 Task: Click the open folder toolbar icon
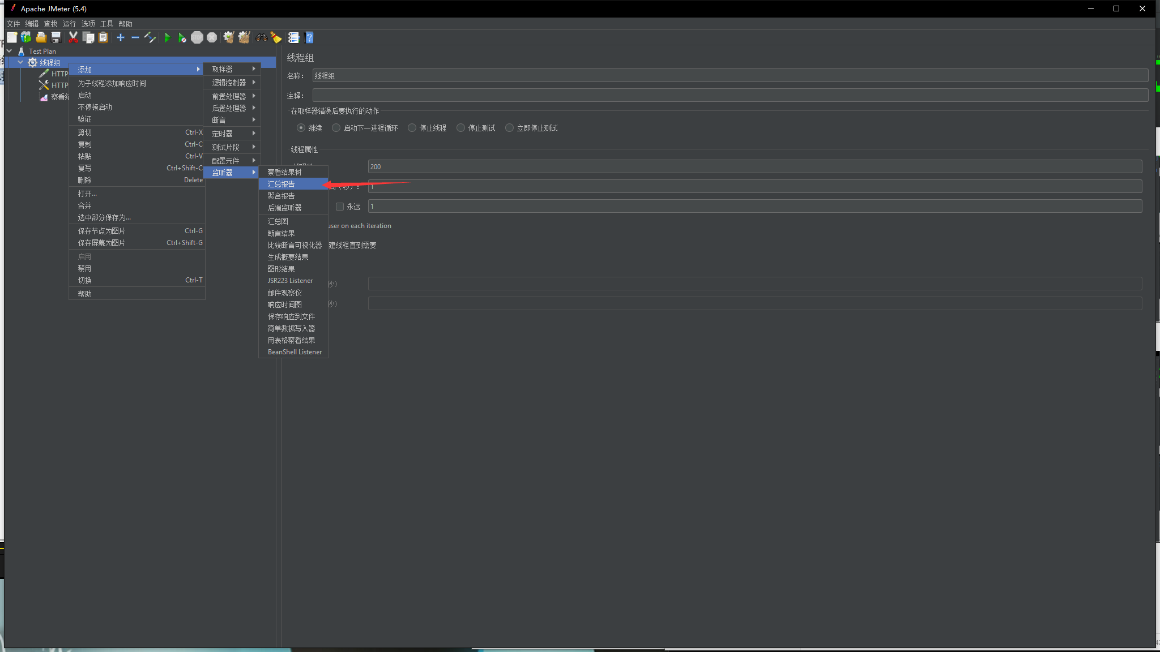[41, 38]
